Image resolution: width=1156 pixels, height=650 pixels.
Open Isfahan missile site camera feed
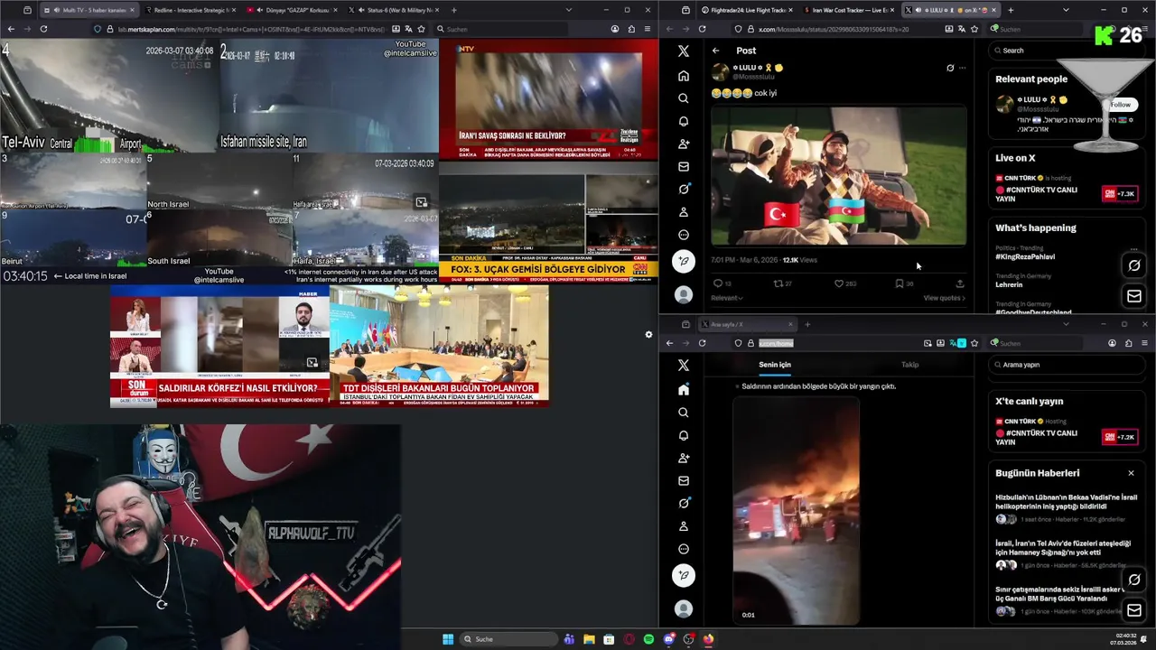point(328,95)
